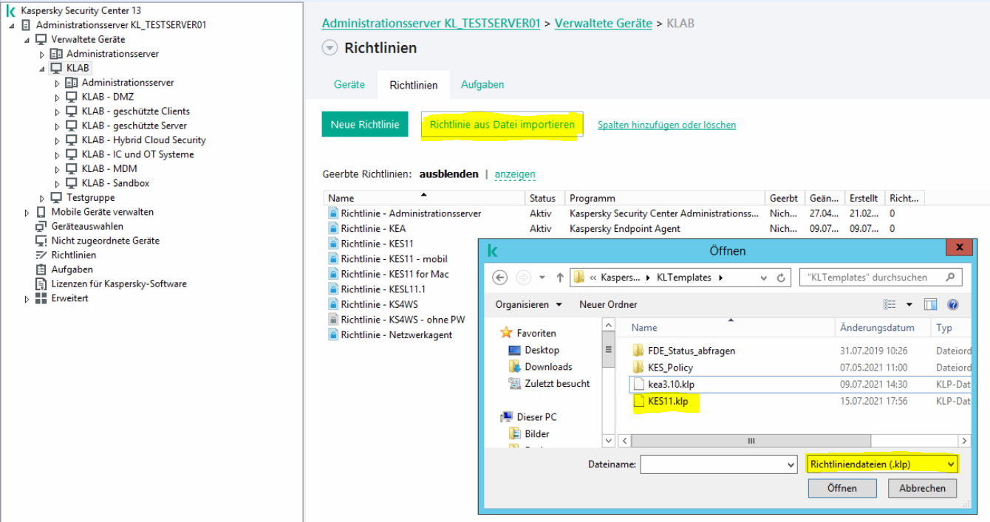Toggle the preview pane icon in Öffnen dialog
This screenshot has height=522, width=990.
931,304
